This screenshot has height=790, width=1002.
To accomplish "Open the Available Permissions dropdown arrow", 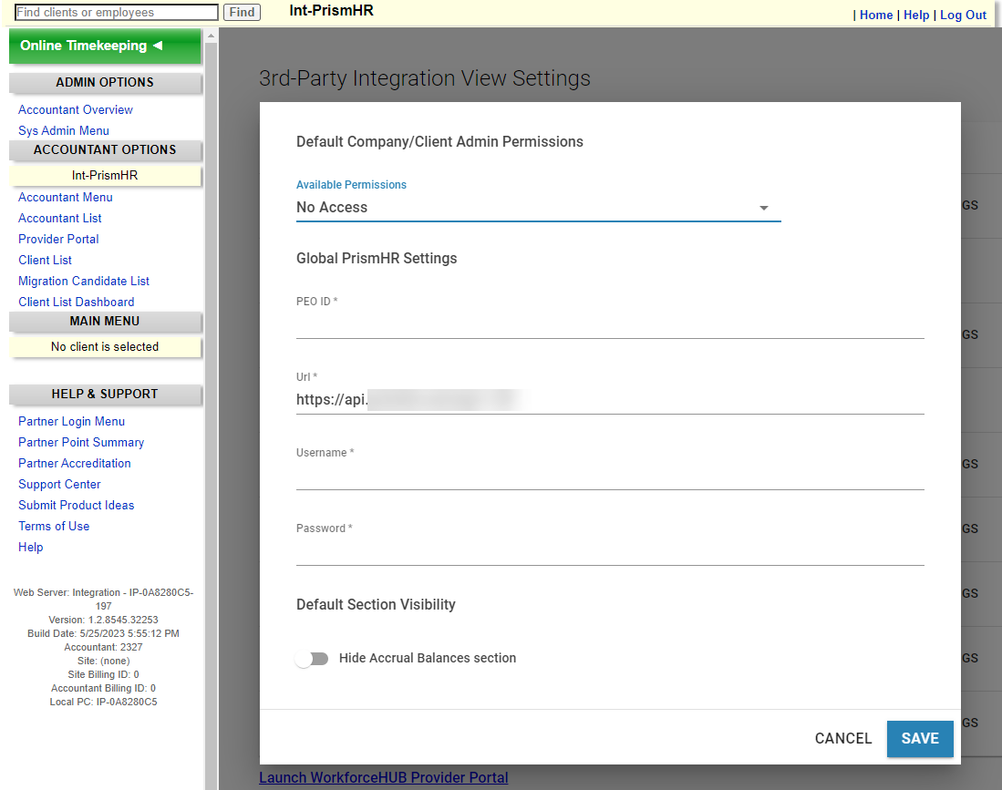I will [x=764, y=208].
